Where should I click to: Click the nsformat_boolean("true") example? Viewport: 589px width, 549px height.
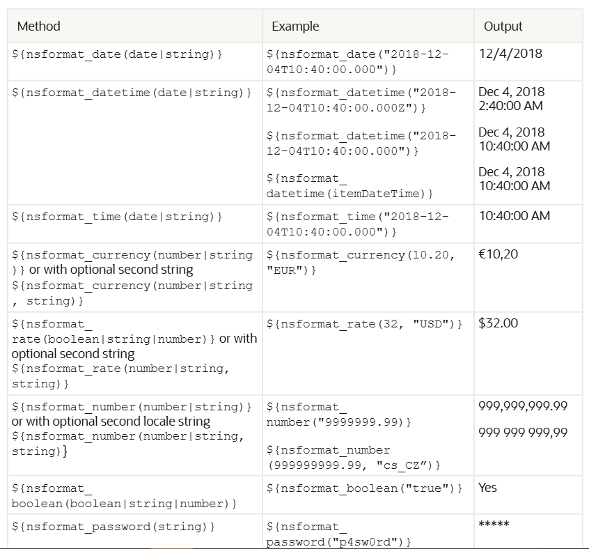coord(364,488)
